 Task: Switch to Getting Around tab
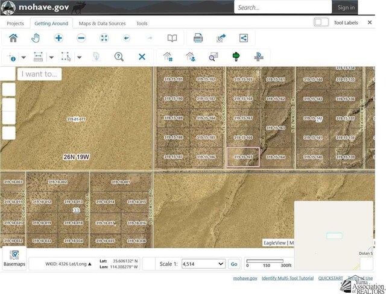click(51, 23)
